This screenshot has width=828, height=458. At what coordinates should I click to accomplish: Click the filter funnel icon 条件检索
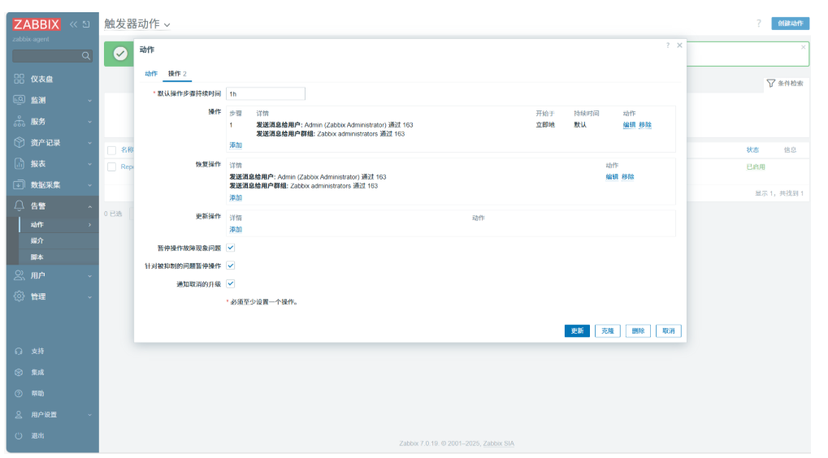point(771,84)
